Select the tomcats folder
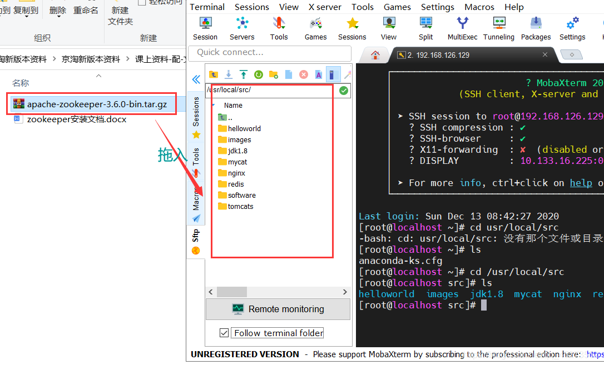 click(x=236, y=207)
